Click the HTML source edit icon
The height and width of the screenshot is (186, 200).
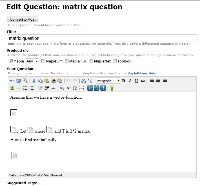click(12, 81)
